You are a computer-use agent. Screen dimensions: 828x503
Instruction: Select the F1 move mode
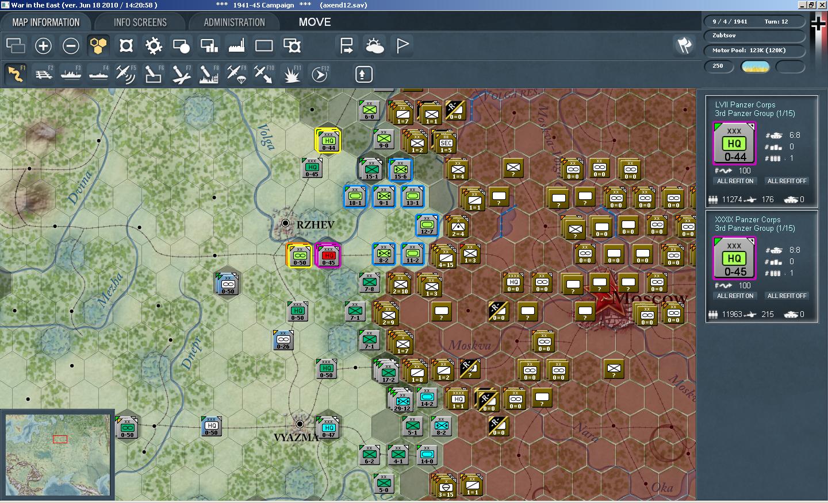pyautogui.click(x=16, y=74)
